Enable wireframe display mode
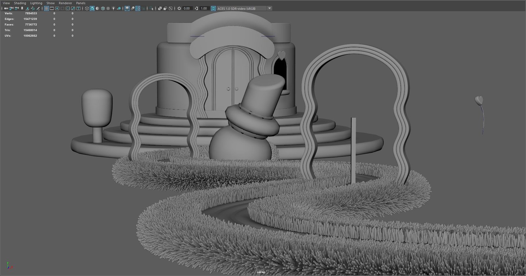Viewport: 526px width, 276px height. (x=87, y=9)
